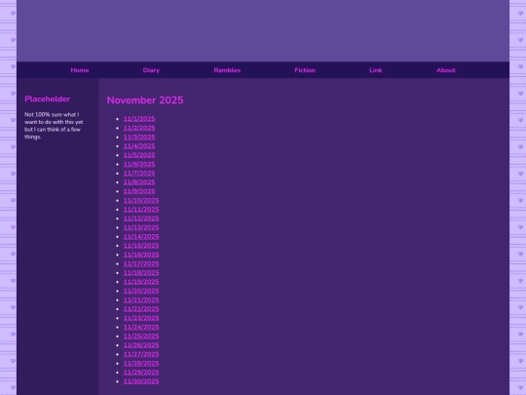The height and width of the screenshot is (395, 526).
Task: Open the 11/21/2025 diary entry
Action: [x=141, y=300]
